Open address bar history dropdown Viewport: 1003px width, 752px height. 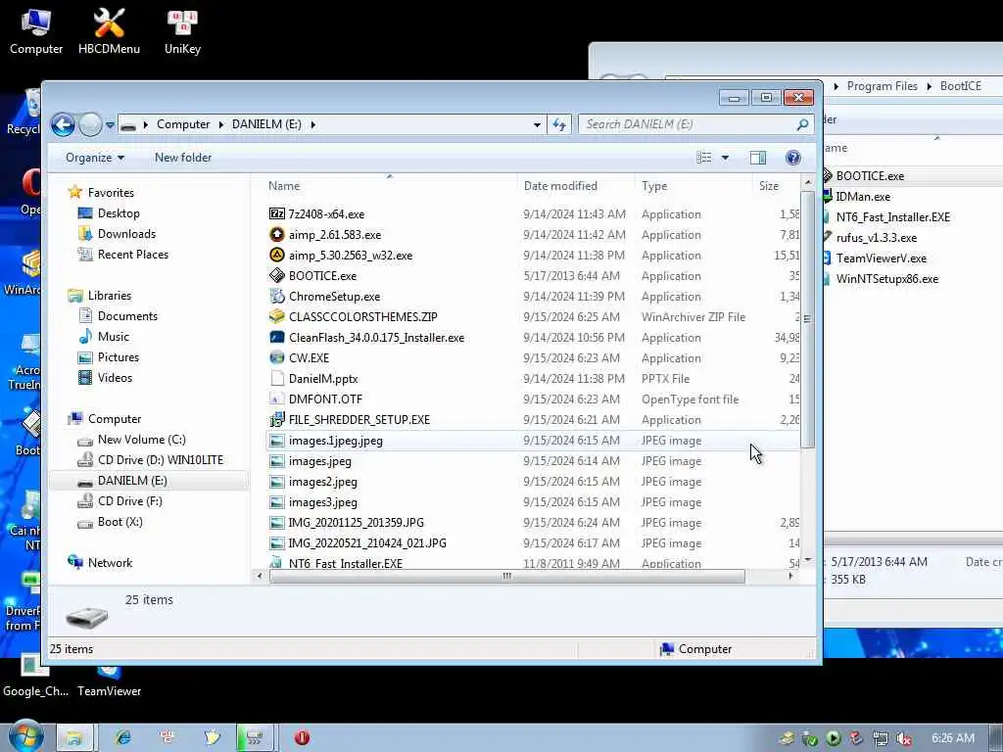coord(538,125)
